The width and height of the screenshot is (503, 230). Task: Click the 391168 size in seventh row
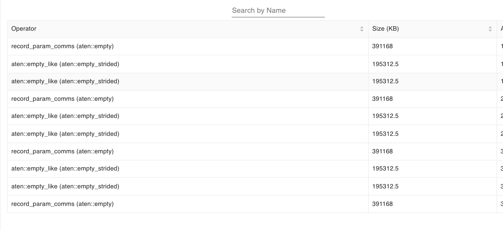[x=383, y=151]
